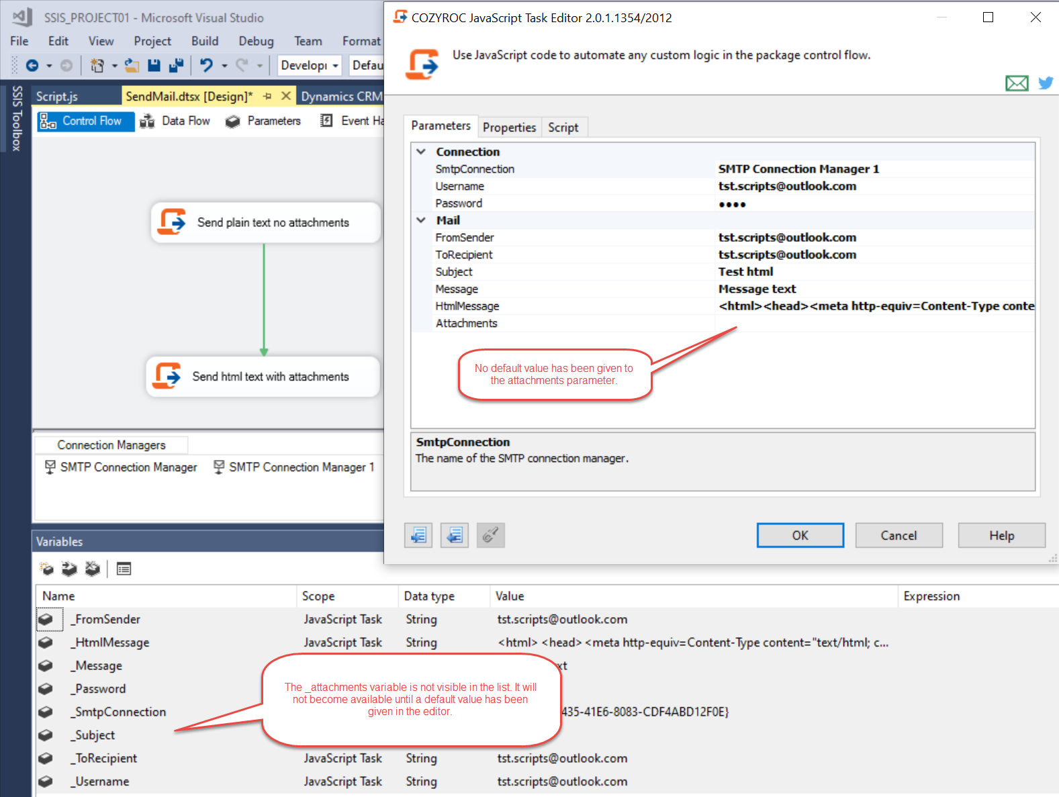Collapse the Connection group

coord(421,152)
